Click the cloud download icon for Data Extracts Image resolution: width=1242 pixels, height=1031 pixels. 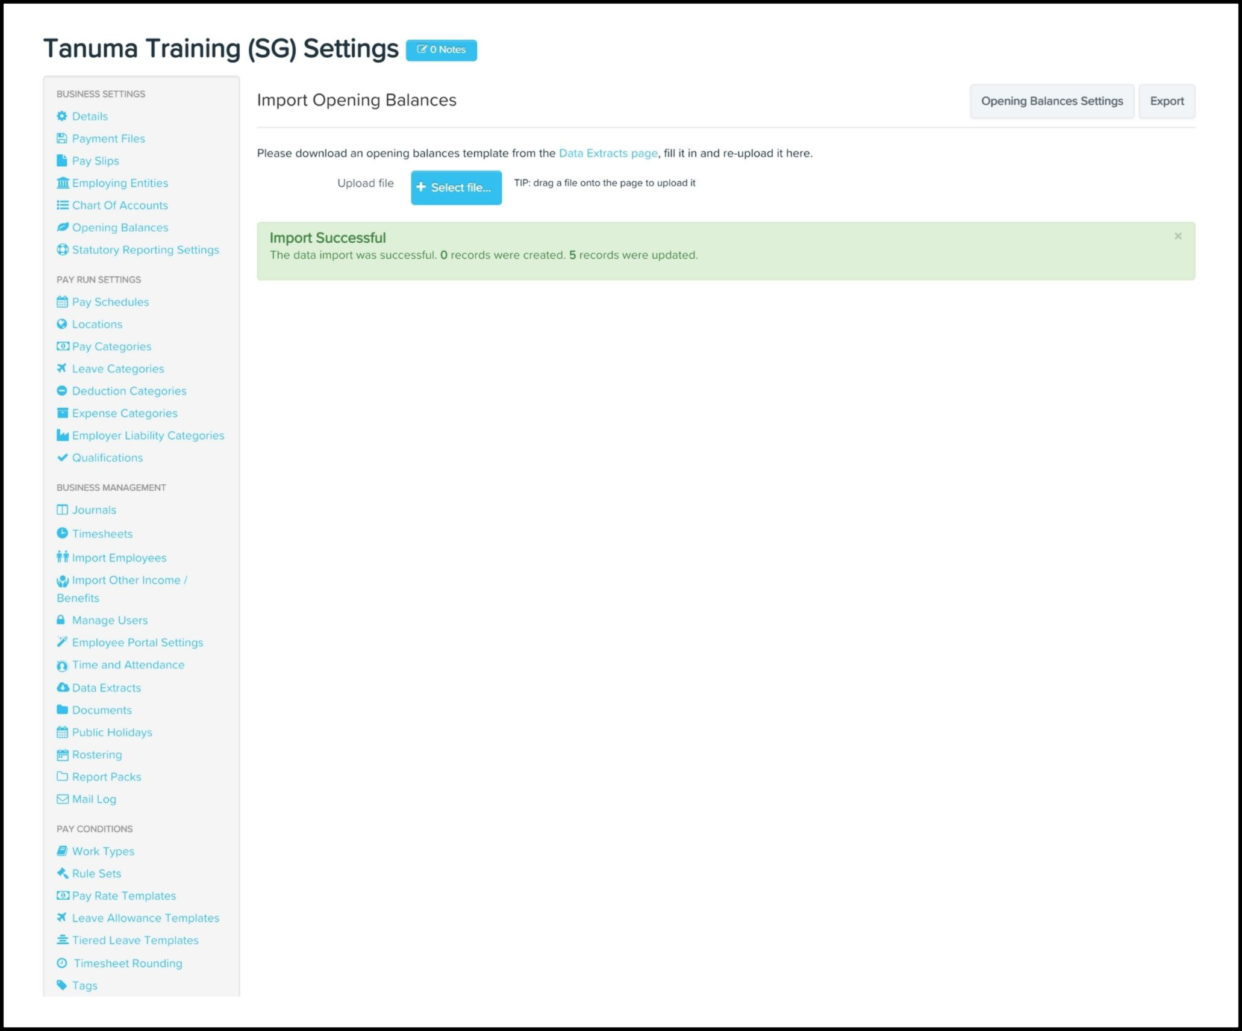click(63, 688)
